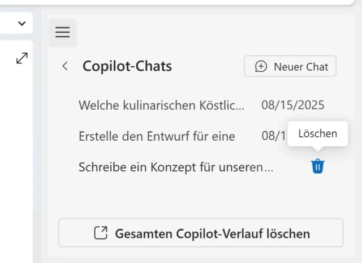Image resolution: width=362 pixels, height=263 pixels.
Task: Go back using the arrow beside Copilot-Chats
Action: [65, 66]
